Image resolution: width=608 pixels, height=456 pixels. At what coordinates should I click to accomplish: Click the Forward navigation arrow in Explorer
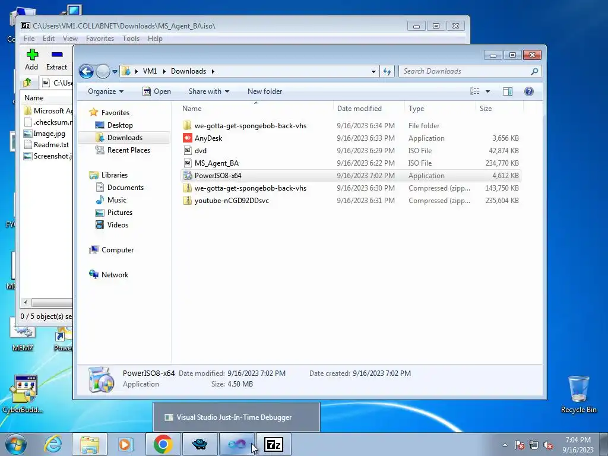click(x=103, y=71)
